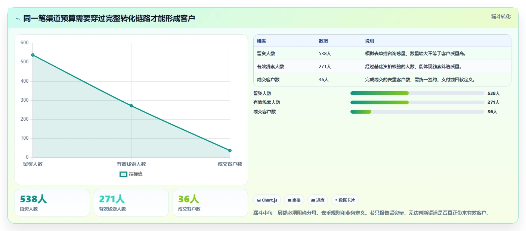Click the 成交客户数 x-axis label
526x231 pixels.
(x=230, y=164)
